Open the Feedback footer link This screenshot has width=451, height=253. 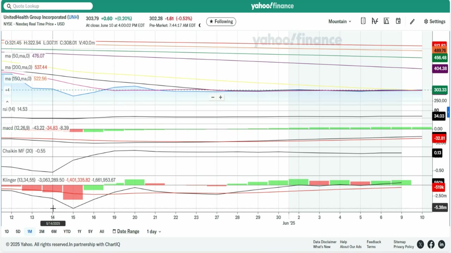374,242
